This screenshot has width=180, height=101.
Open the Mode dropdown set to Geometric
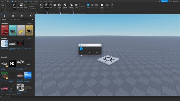click(x=34, y=4)
